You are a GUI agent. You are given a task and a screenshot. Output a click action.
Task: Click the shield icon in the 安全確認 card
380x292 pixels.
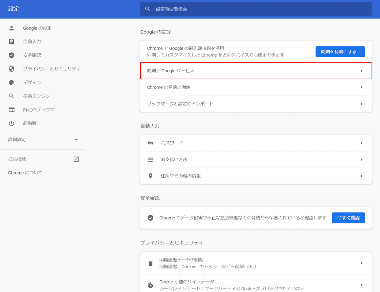pyautogui.click(x=151, y=218)
